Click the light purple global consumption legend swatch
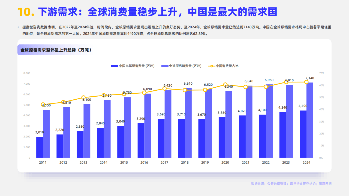Viewport: 349px width, 196px height. [165, 66]
